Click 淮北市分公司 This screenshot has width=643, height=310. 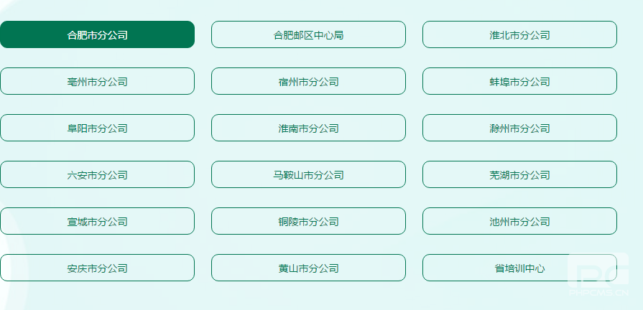pos(519,34)
